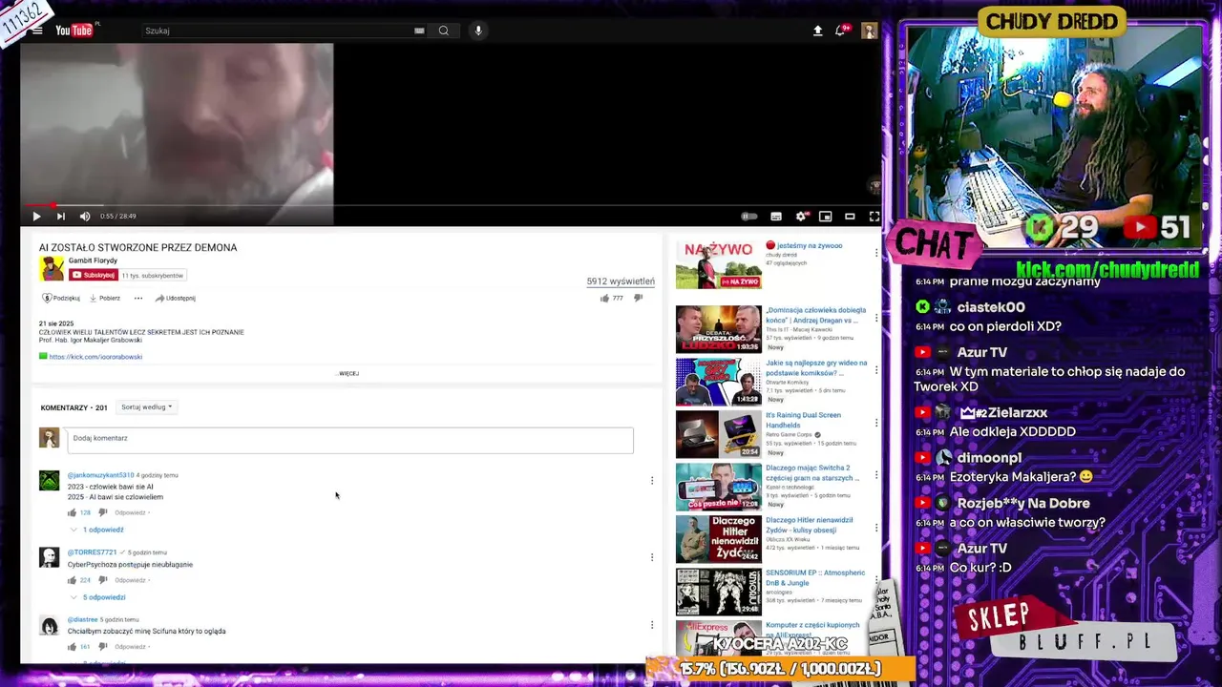Open the notifications bell
The width and height of the screenshot is (1222, 687).
841,31
